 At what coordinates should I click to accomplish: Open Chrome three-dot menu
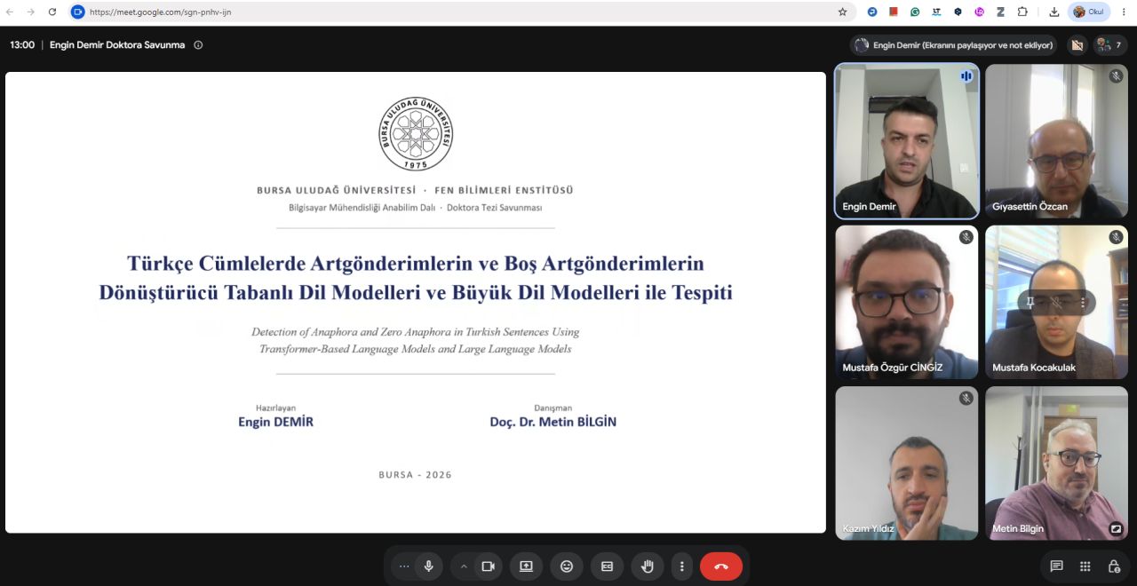click(x=1124, y=12)
